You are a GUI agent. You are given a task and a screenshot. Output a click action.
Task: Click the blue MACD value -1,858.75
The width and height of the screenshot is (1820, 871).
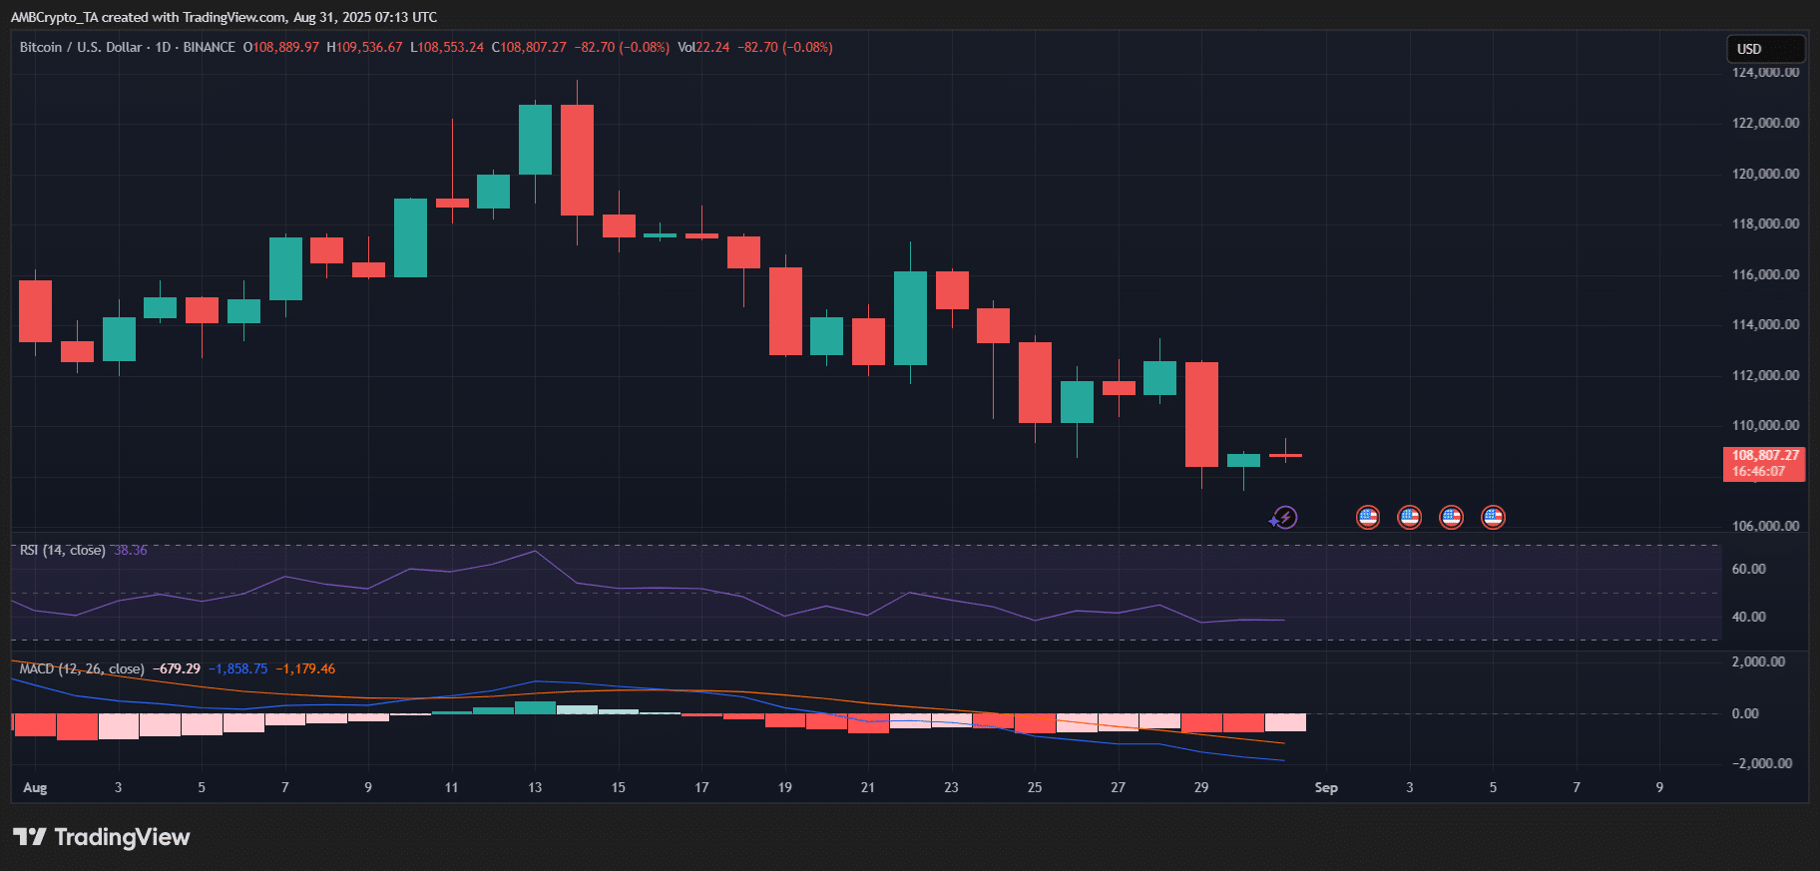[x=237, y=669]
